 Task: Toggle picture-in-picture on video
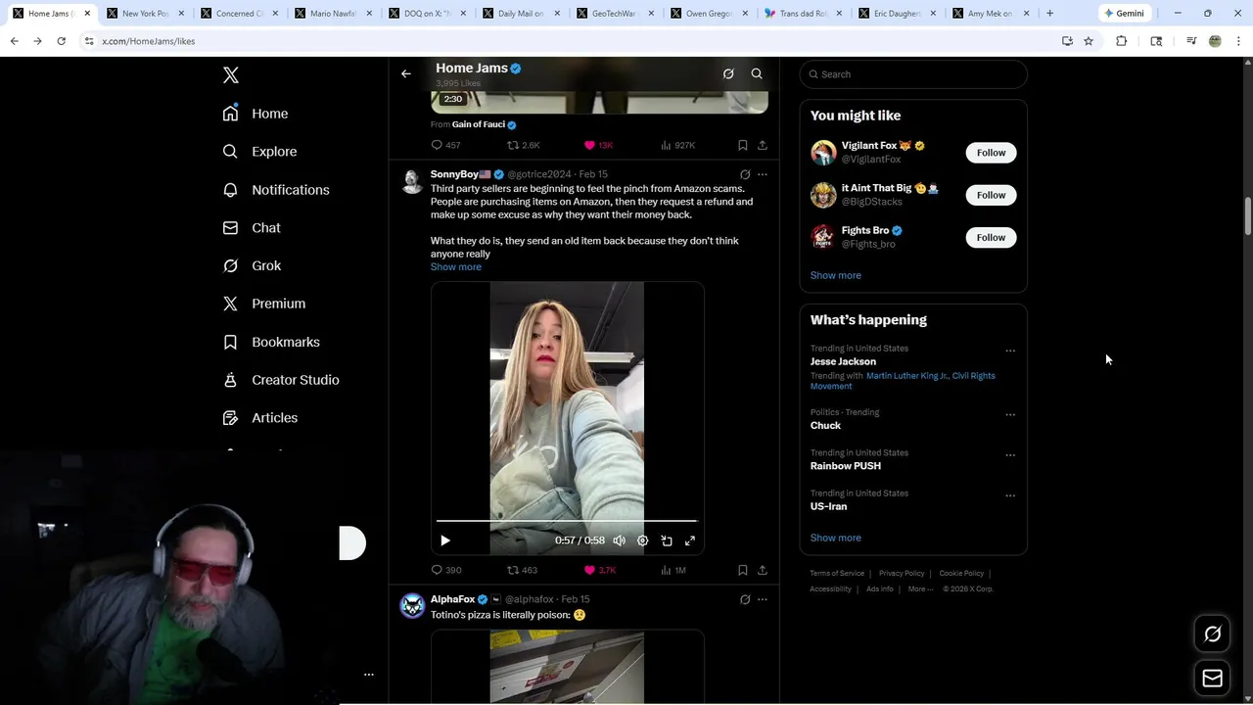click(x=667, y=540)
